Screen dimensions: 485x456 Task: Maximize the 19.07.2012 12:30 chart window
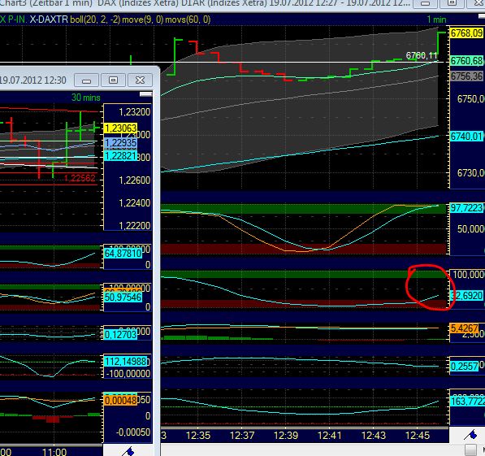point(113,80)
